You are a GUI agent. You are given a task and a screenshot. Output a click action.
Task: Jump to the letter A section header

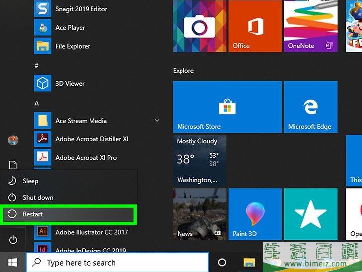(x=37, y=103)
